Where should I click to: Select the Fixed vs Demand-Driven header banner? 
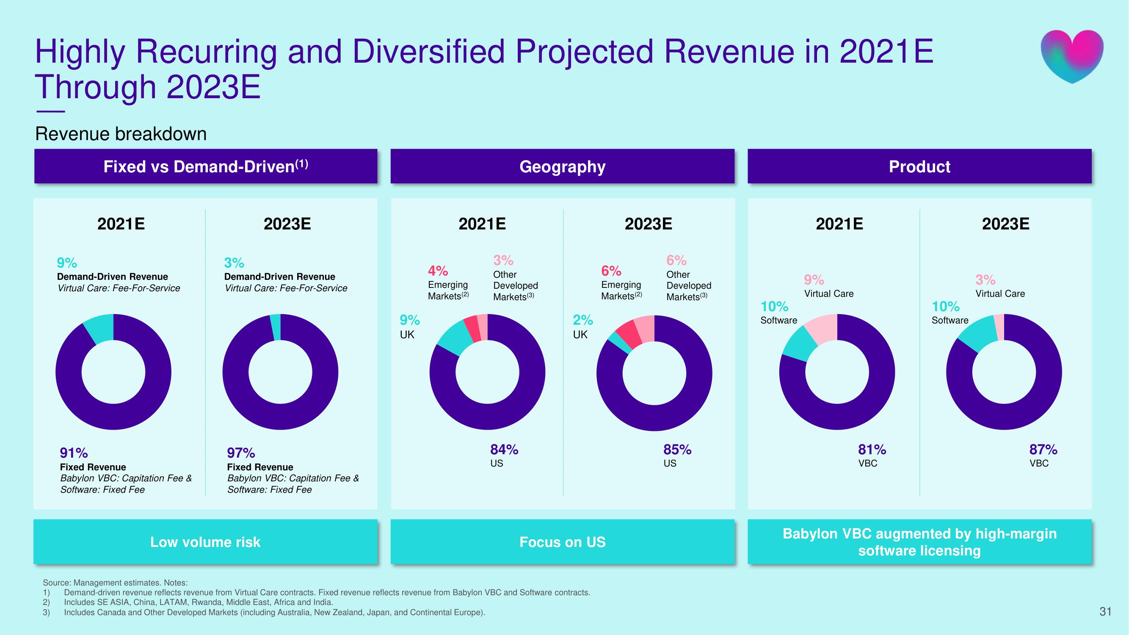(206, 166)
